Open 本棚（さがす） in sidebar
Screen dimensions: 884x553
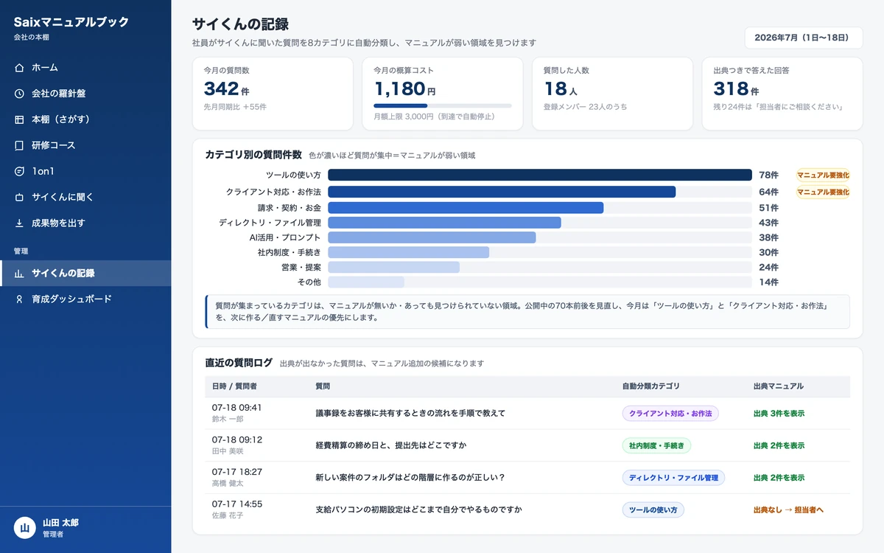coord(85,119)
